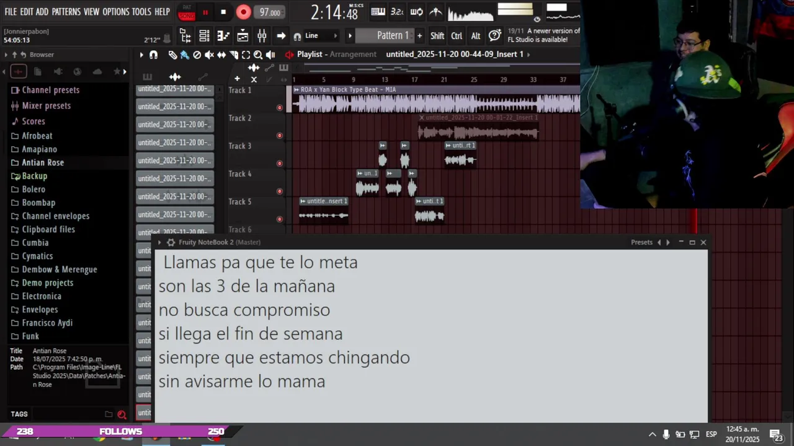Toggle PAT/SONG playback mode
Viewport: 794px width, 446px height.
pyautogui.click(x=186, y=12)
